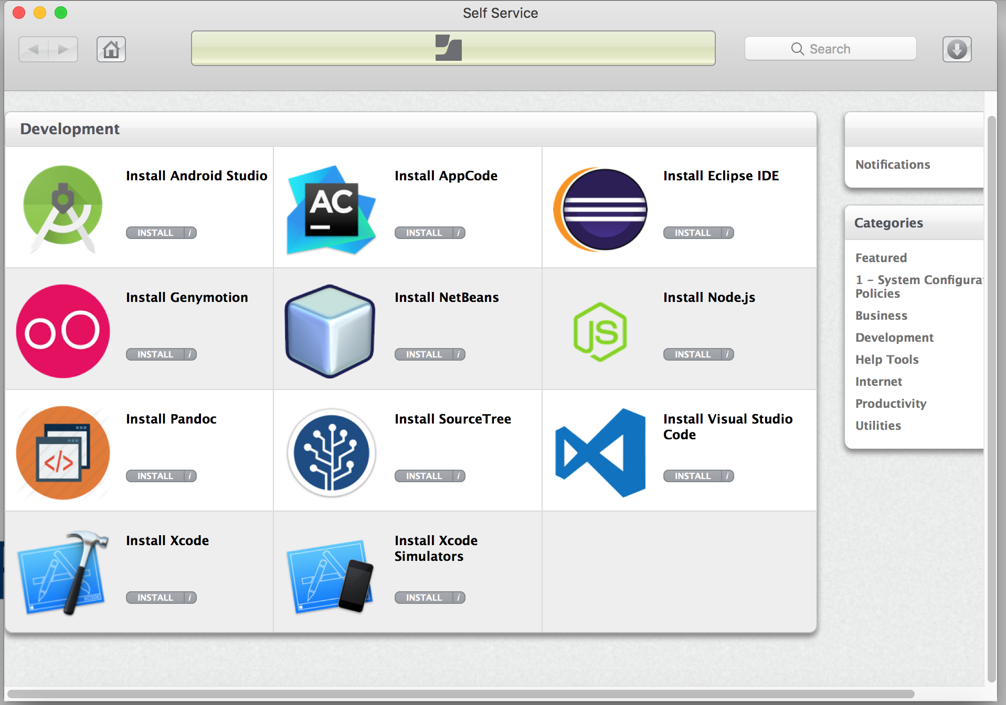Open the Productivity category
This screenshot has width=1006, height=705.
point(891,404)
